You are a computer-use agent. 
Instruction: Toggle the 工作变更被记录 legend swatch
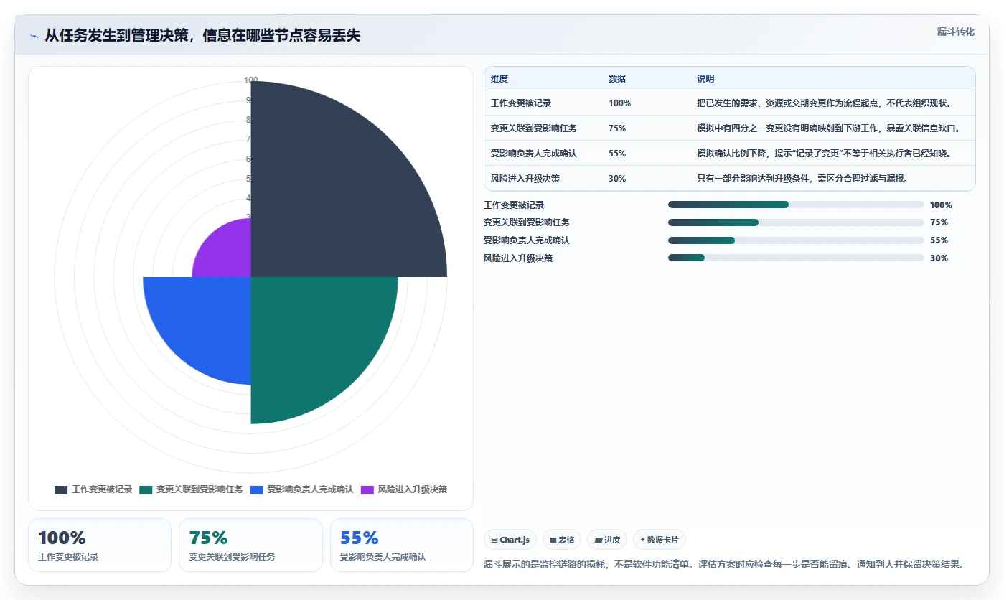pyautogui.click(x=61, y=489)
